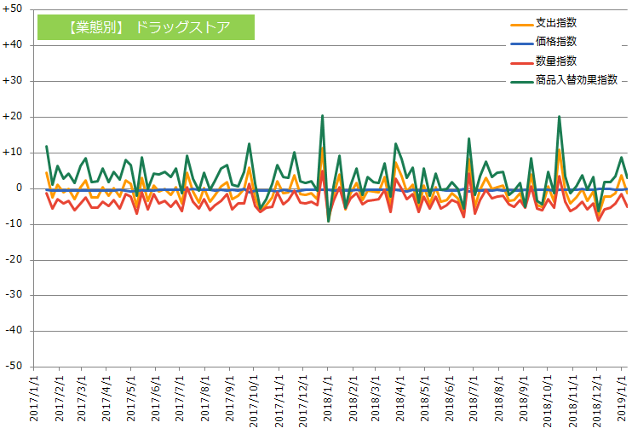This screenshot has width=632, height=434.
Task: Click the 2018/8/1 x-axis date label
Action: point(499,399)
